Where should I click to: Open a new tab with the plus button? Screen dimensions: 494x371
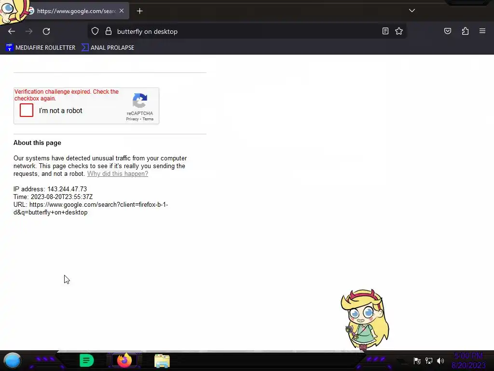(x=139, y=11)
